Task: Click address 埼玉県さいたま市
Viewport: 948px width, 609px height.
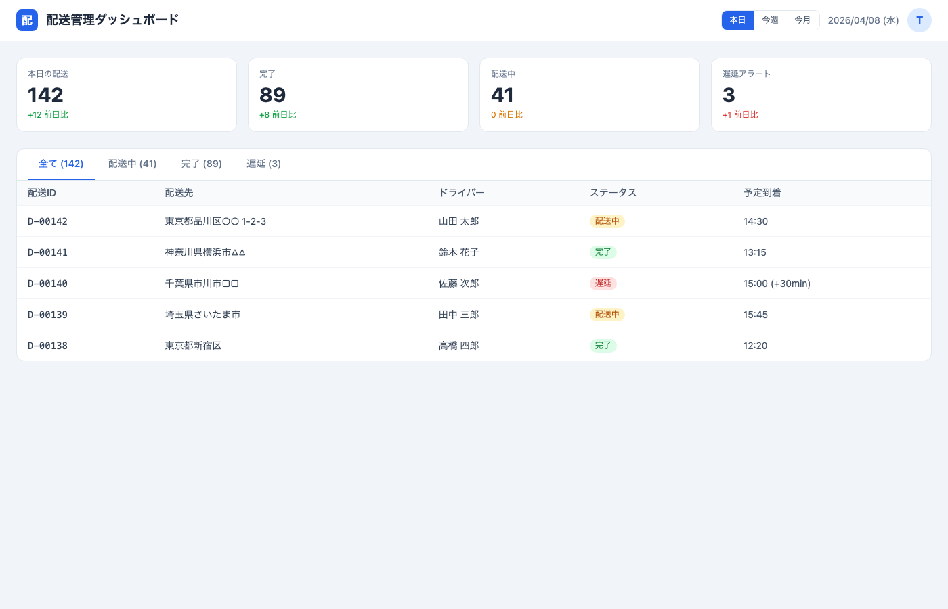Action: click(202, 315)
